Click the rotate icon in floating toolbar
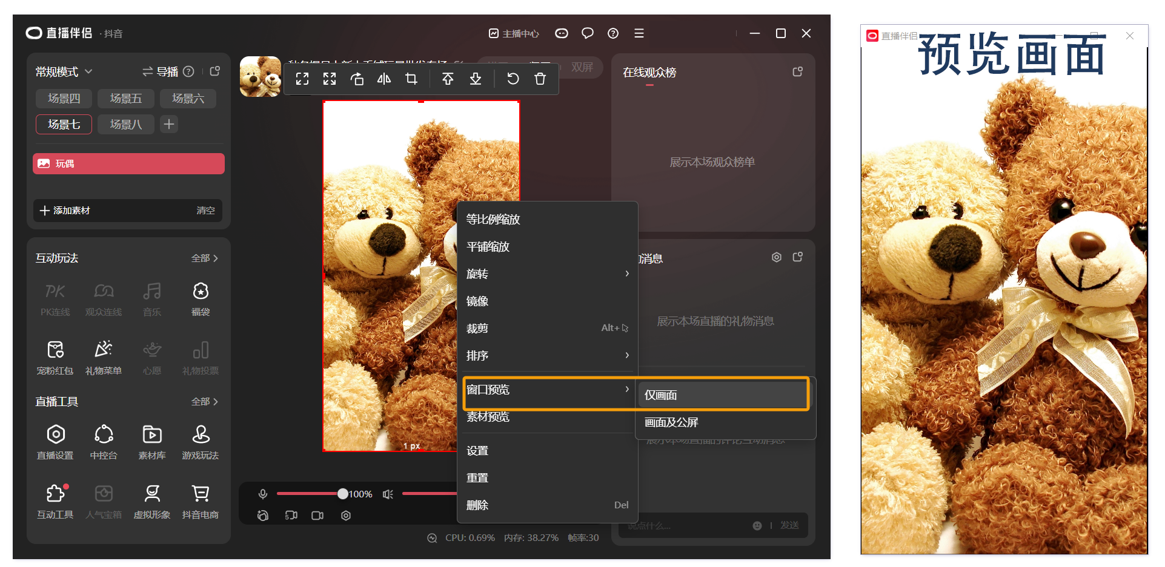The image size is (1165, 567). click(357, 79)
